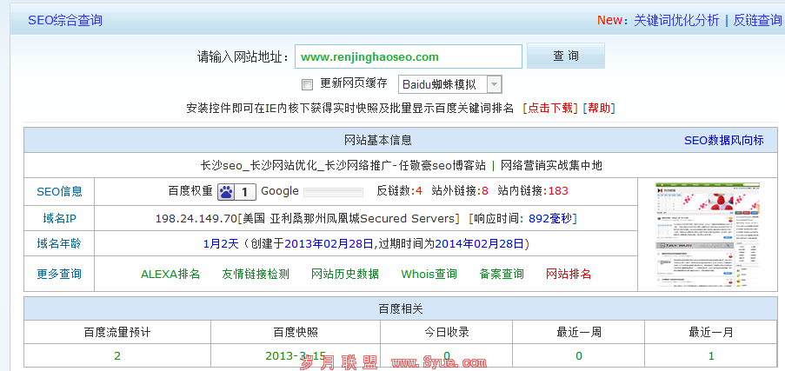Screen dimensions: 785x371
Task: Click the 最近一周 value 0
Action: tap(579, 356)
